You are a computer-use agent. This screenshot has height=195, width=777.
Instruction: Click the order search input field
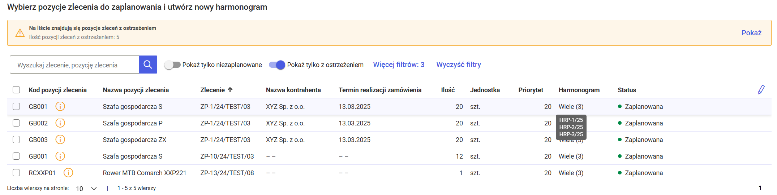click(x=74, y=65)
